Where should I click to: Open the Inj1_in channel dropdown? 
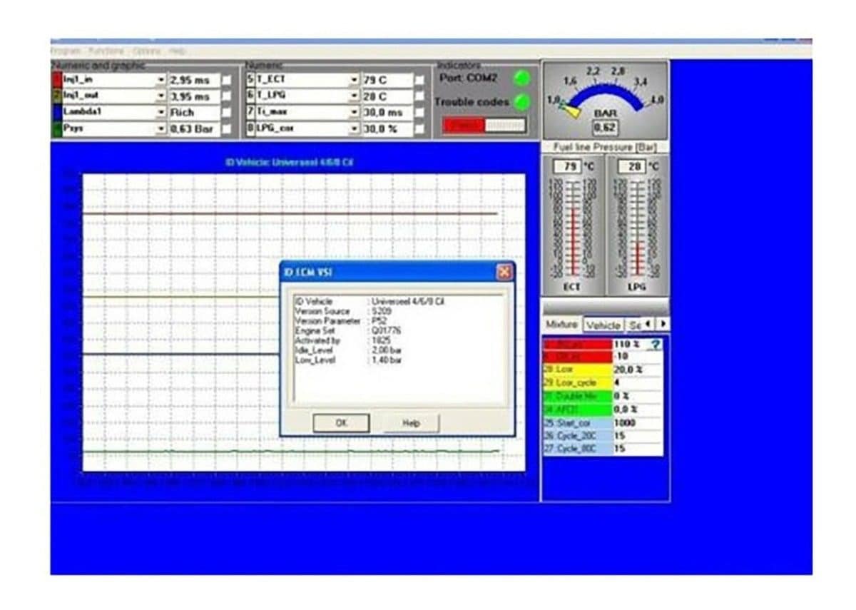(161, 80)
